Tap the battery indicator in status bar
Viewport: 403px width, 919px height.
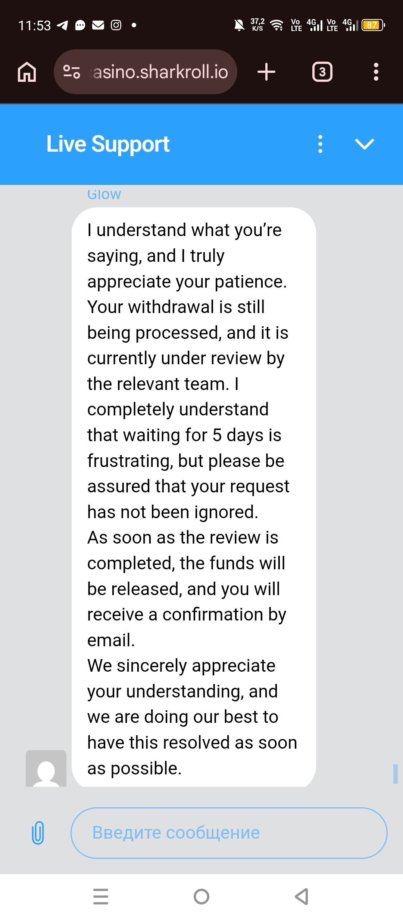coord(372,25)
